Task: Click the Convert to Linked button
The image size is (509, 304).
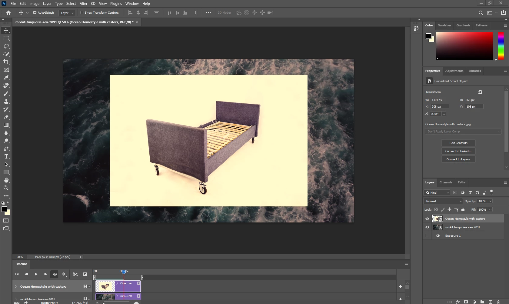Action: (x=458, y=151)
